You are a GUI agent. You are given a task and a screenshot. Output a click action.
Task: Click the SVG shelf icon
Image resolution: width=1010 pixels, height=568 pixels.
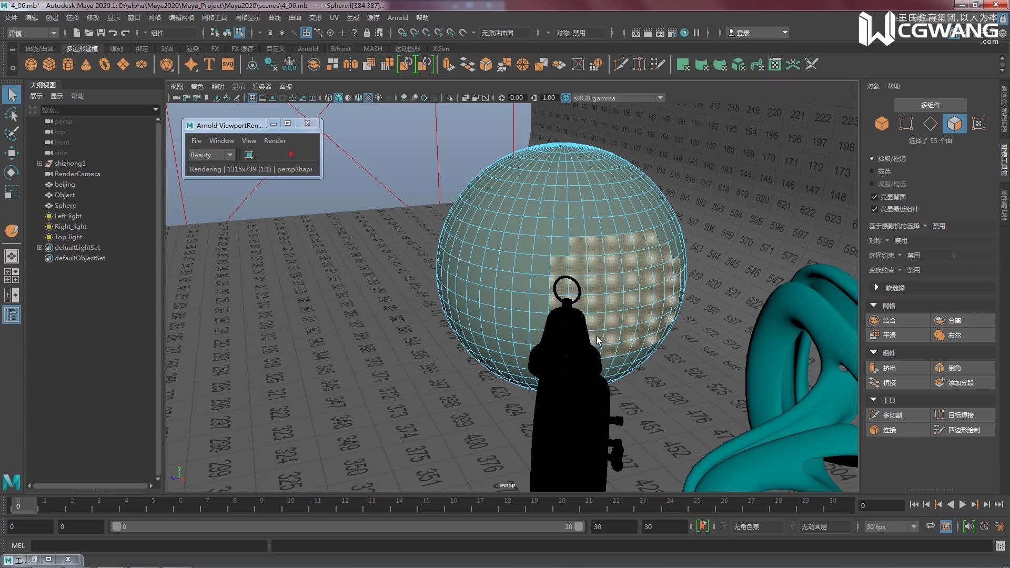228,65
